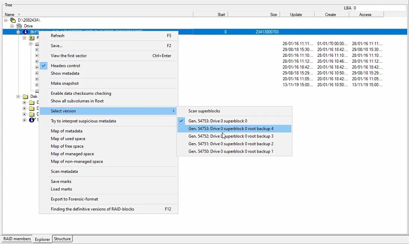Toggle the Headers control checked option
The width and height of the screenshot is (409, 244).
click(x=65, y=66)
